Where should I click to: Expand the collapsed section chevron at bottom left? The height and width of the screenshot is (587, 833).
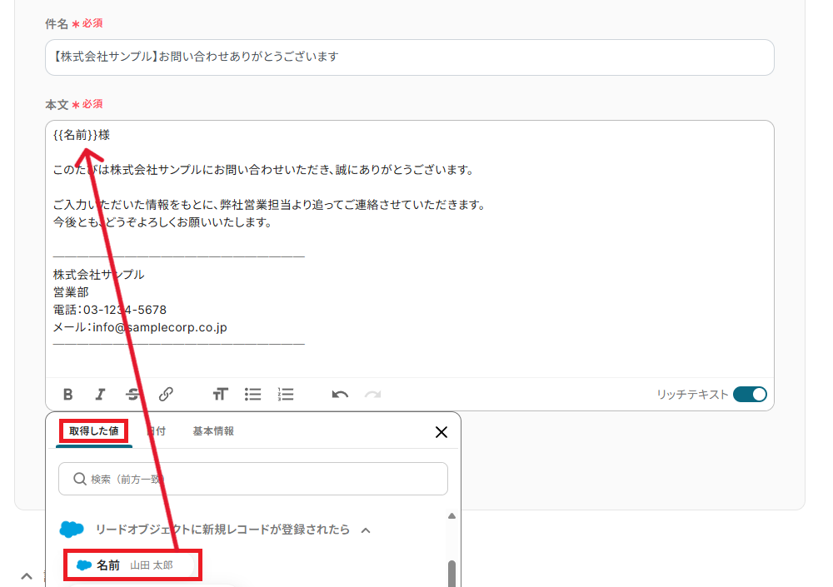click(27, 576)
